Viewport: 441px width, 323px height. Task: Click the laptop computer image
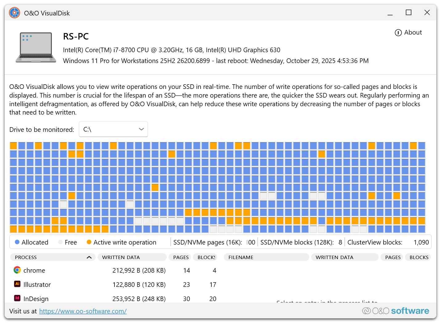pos(36,48)
